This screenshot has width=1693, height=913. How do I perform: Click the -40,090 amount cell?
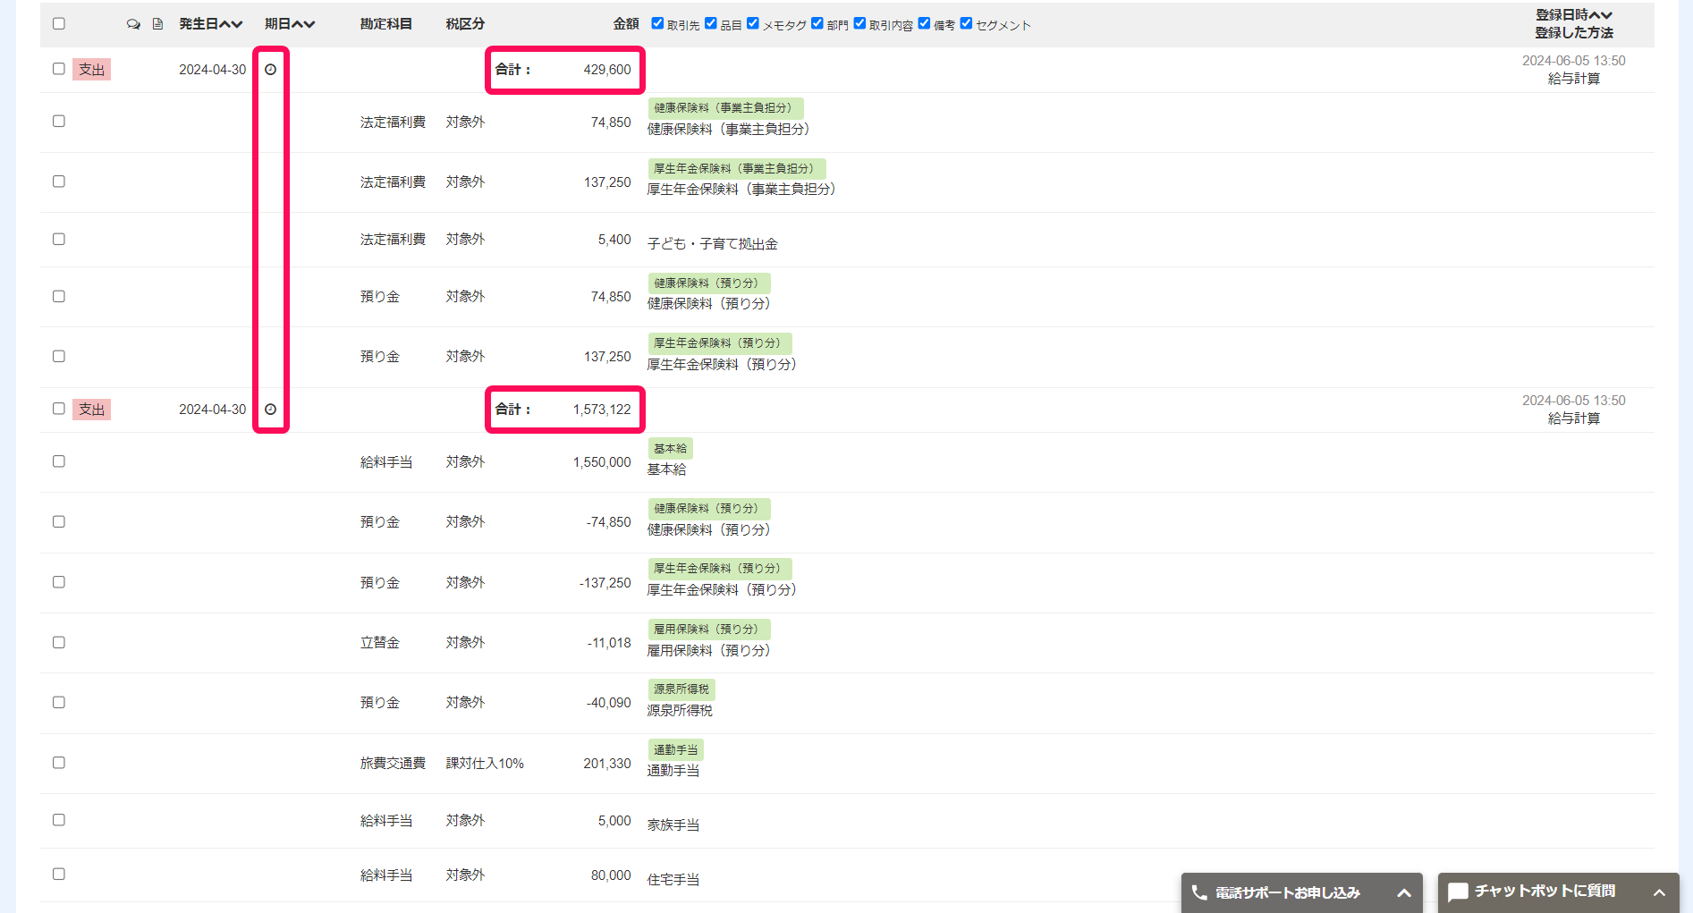pyautogui.click(x=609, y=703)
